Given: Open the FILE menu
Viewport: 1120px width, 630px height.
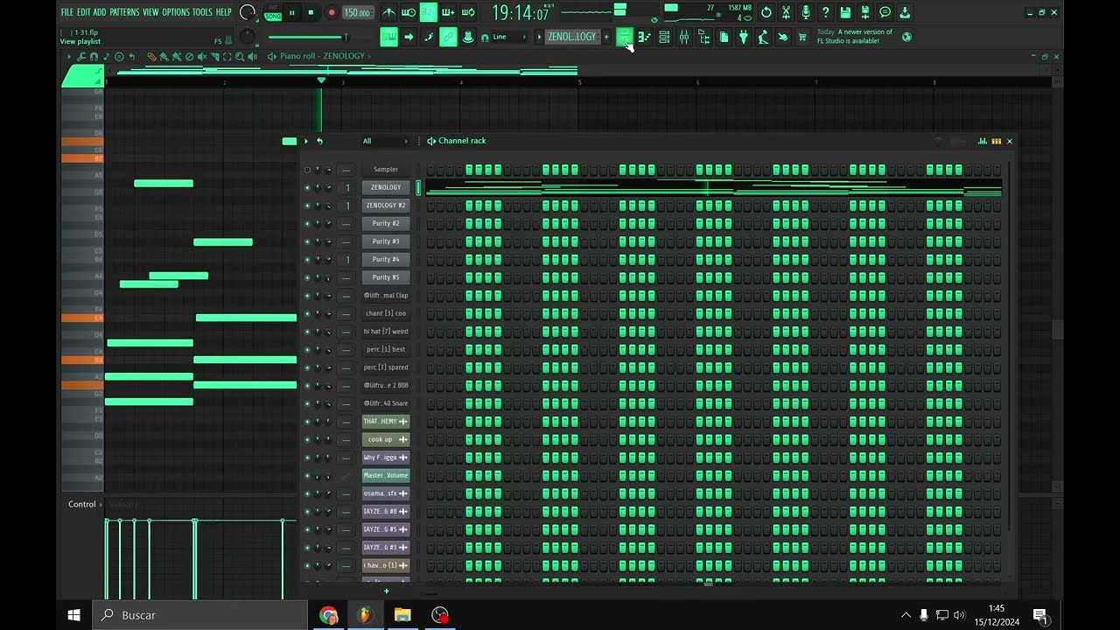Looking at the screenshot, I should 67,12.
